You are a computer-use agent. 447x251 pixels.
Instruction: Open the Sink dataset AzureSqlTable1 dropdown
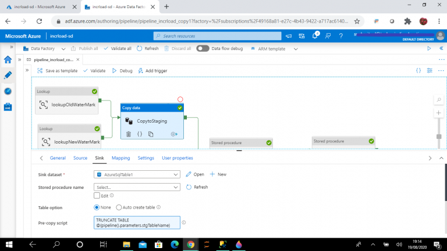point(137,174)
